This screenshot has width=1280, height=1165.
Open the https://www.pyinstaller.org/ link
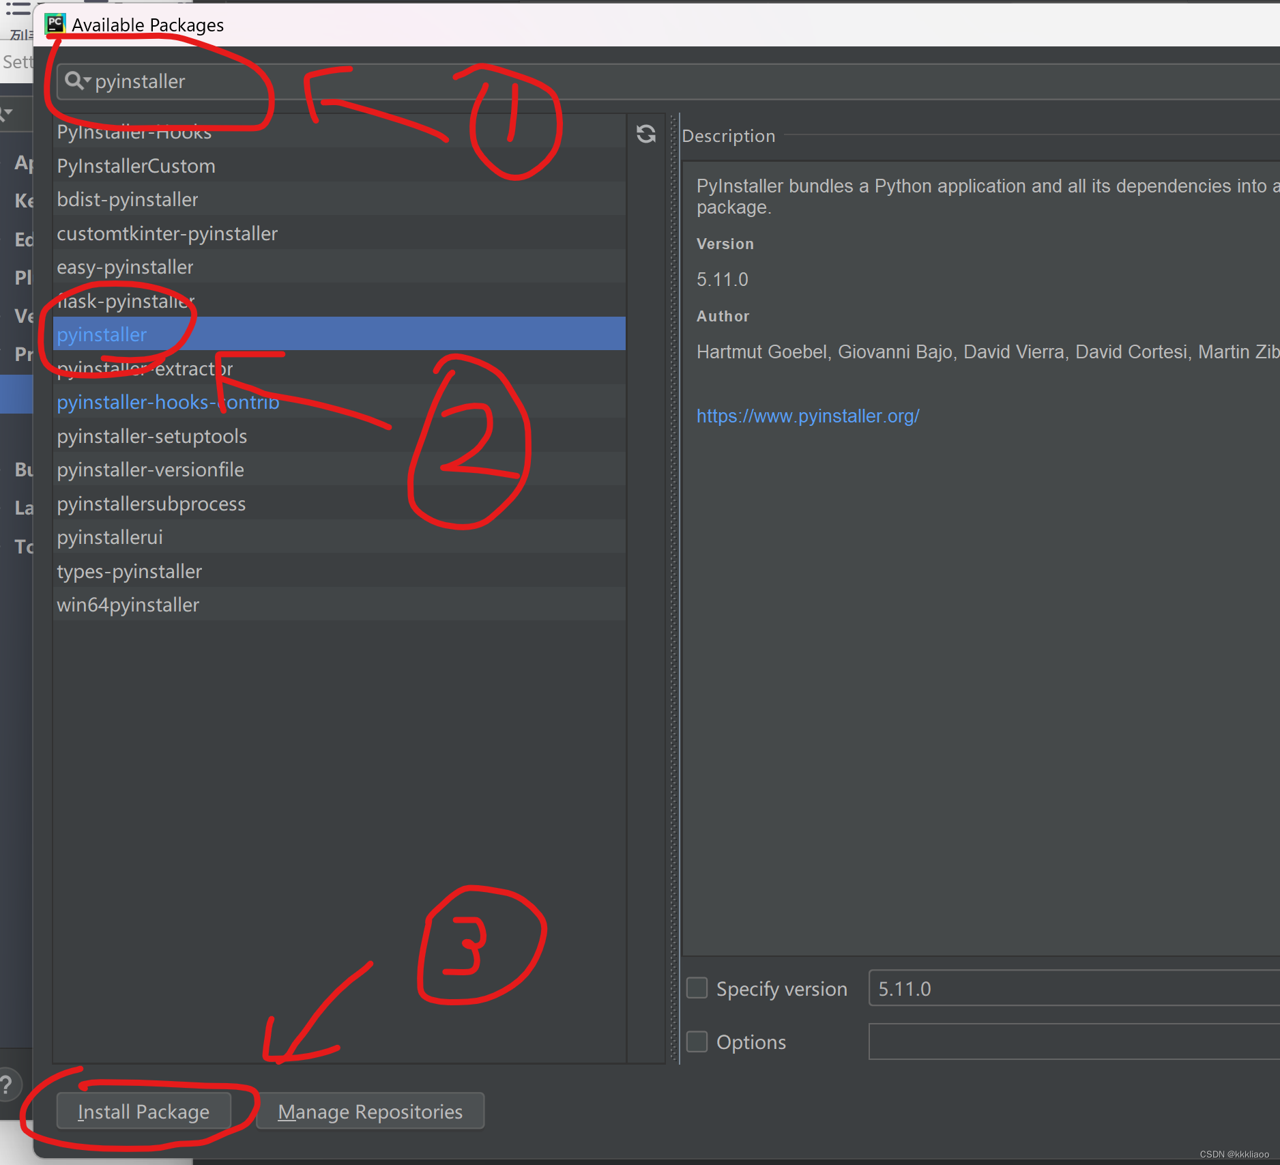pos(808,416)
